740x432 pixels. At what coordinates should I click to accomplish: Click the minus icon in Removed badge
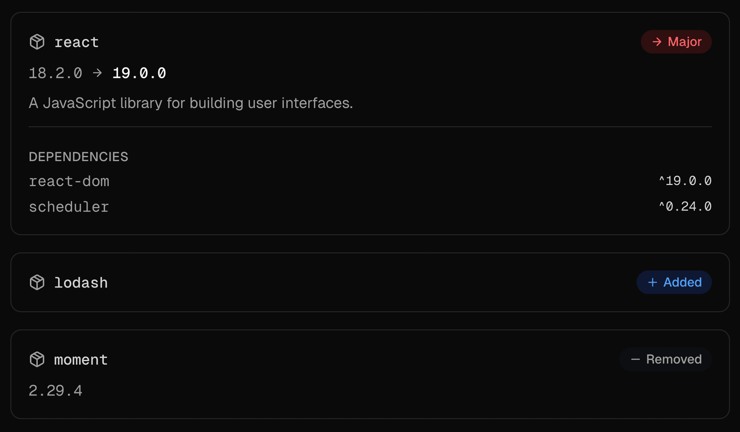click(x=635, y=360)
